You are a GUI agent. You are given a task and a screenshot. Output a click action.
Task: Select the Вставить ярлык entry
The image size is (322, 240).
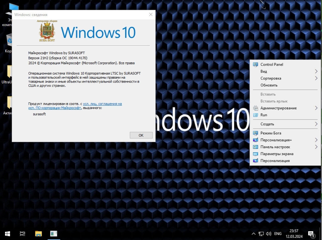pos(285,101)
